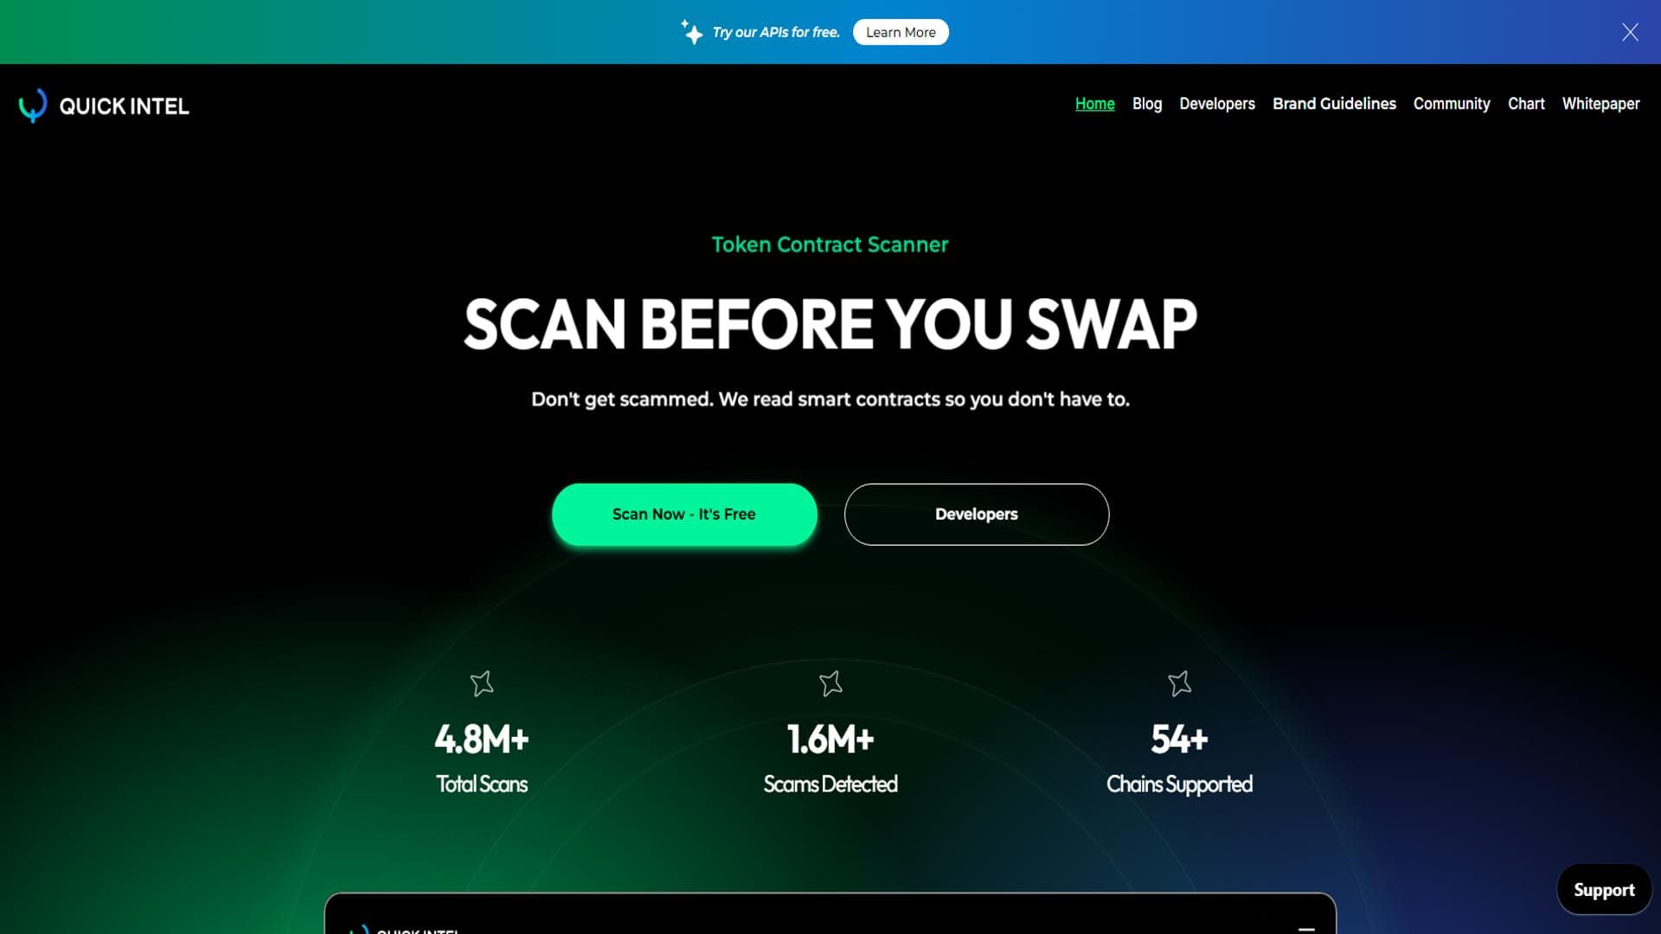Screen dimensions: 1661x934
Task: Go to Home in navigation
Action: (x=1094, y=104)
